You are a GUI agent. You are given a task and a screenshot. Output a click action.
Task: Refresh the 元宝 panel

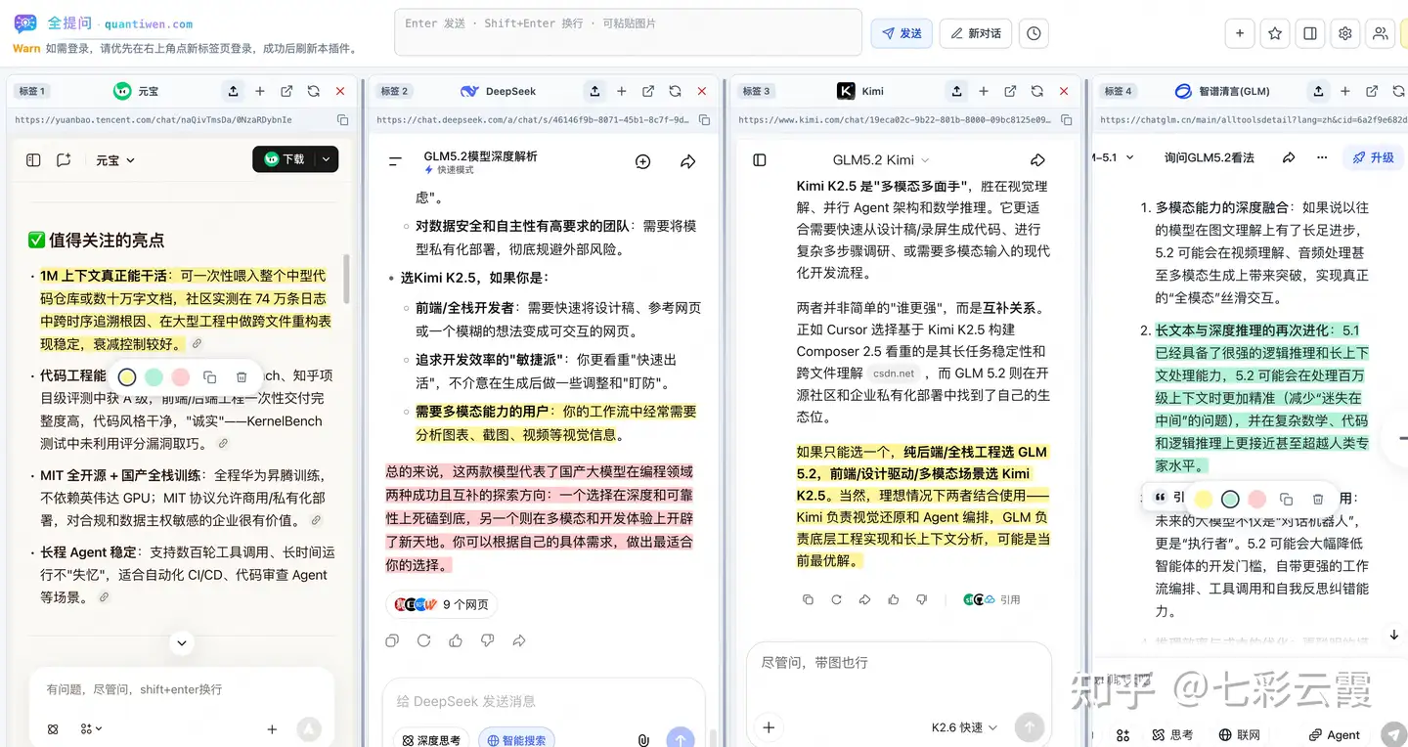(x=314, y=91)
